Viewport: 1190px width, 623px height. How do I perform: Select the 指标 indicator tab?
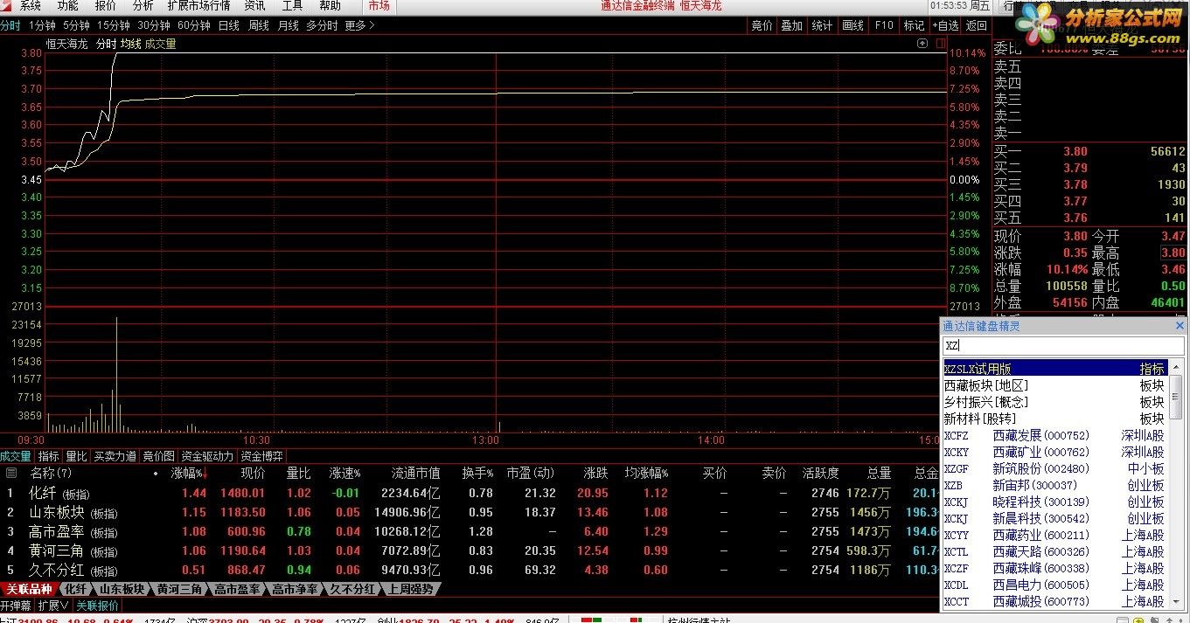click(x=49, y=456)
